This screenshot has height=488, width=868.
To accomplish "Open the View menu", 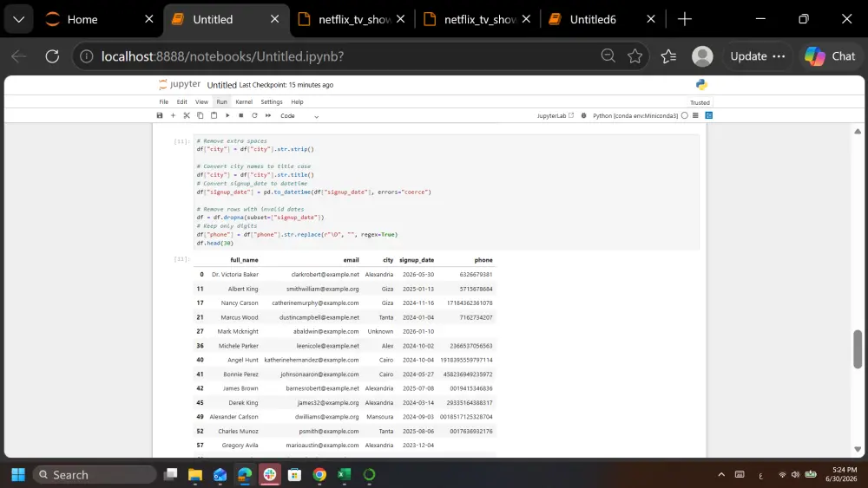I will pyautogui.click(x=201, y=101).
